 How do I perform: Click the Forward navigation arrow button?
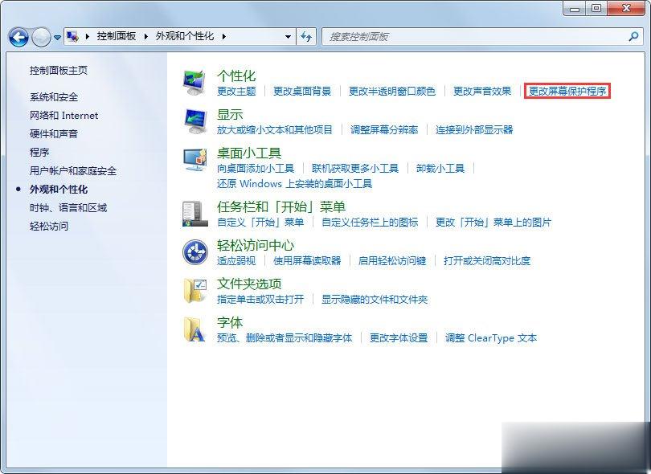(41, 37)
